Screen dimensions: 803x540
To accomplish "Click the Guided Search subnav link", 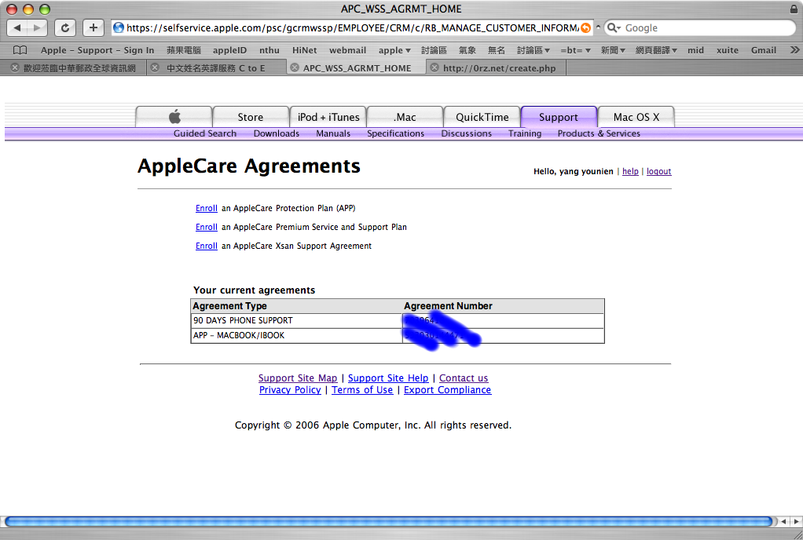I will (x=205, y=133).
